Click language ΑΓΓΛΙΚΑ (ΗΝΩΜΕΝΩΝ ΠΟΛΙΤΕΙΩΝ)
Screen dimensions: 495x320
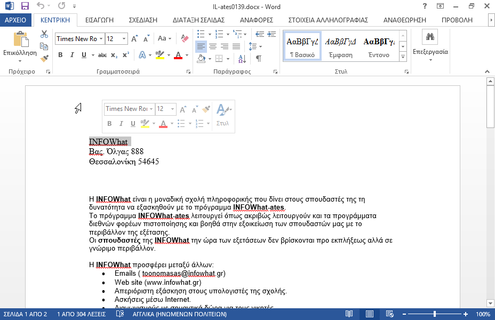point(180,314)
